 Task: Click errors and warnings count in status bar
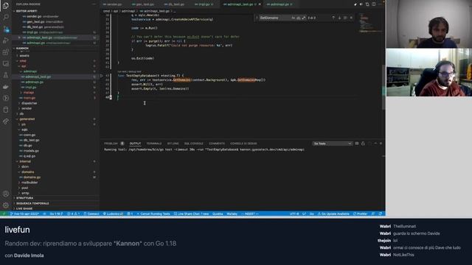click(x=74, y=213)
